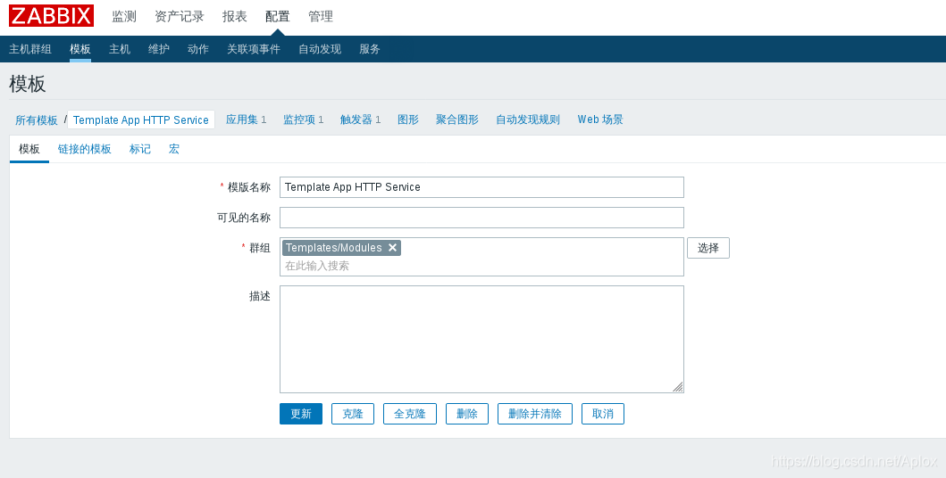Viewport: 946px width, 478px height.
Task: Click the ZABBIX logo
Action: pyautogui.click(x=51, y=16)
